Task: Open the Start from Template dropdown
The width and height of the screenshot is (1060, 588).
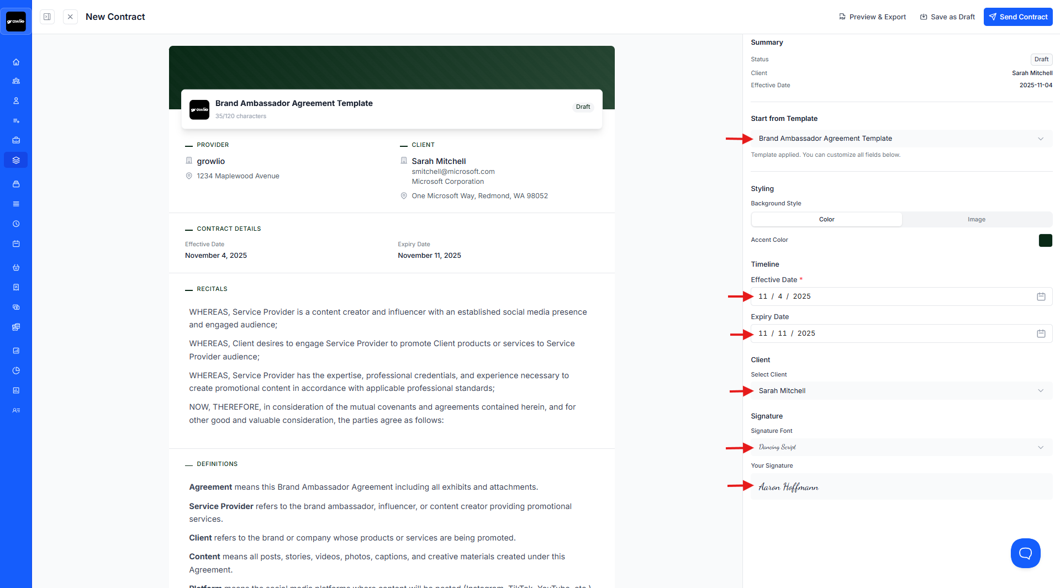Action: [901, 139]
